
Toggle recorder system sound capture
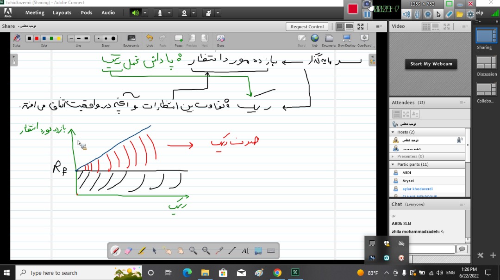[406, 14]
